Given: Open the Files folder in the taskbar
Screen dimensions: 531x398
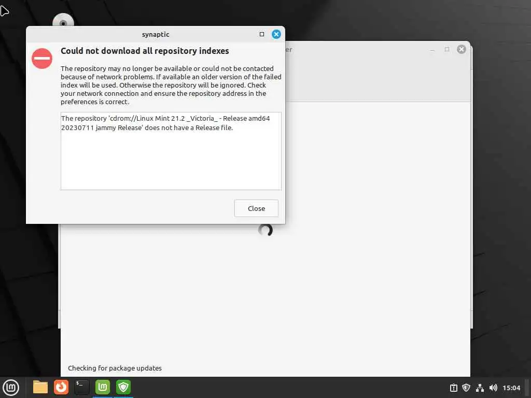Looking at the screenshot, I should pyautogui.click(x=40, y=387).
